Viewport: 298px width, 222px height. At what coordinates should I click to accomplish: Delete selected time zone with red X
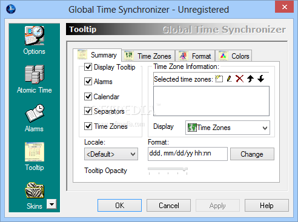coord(240,79)
